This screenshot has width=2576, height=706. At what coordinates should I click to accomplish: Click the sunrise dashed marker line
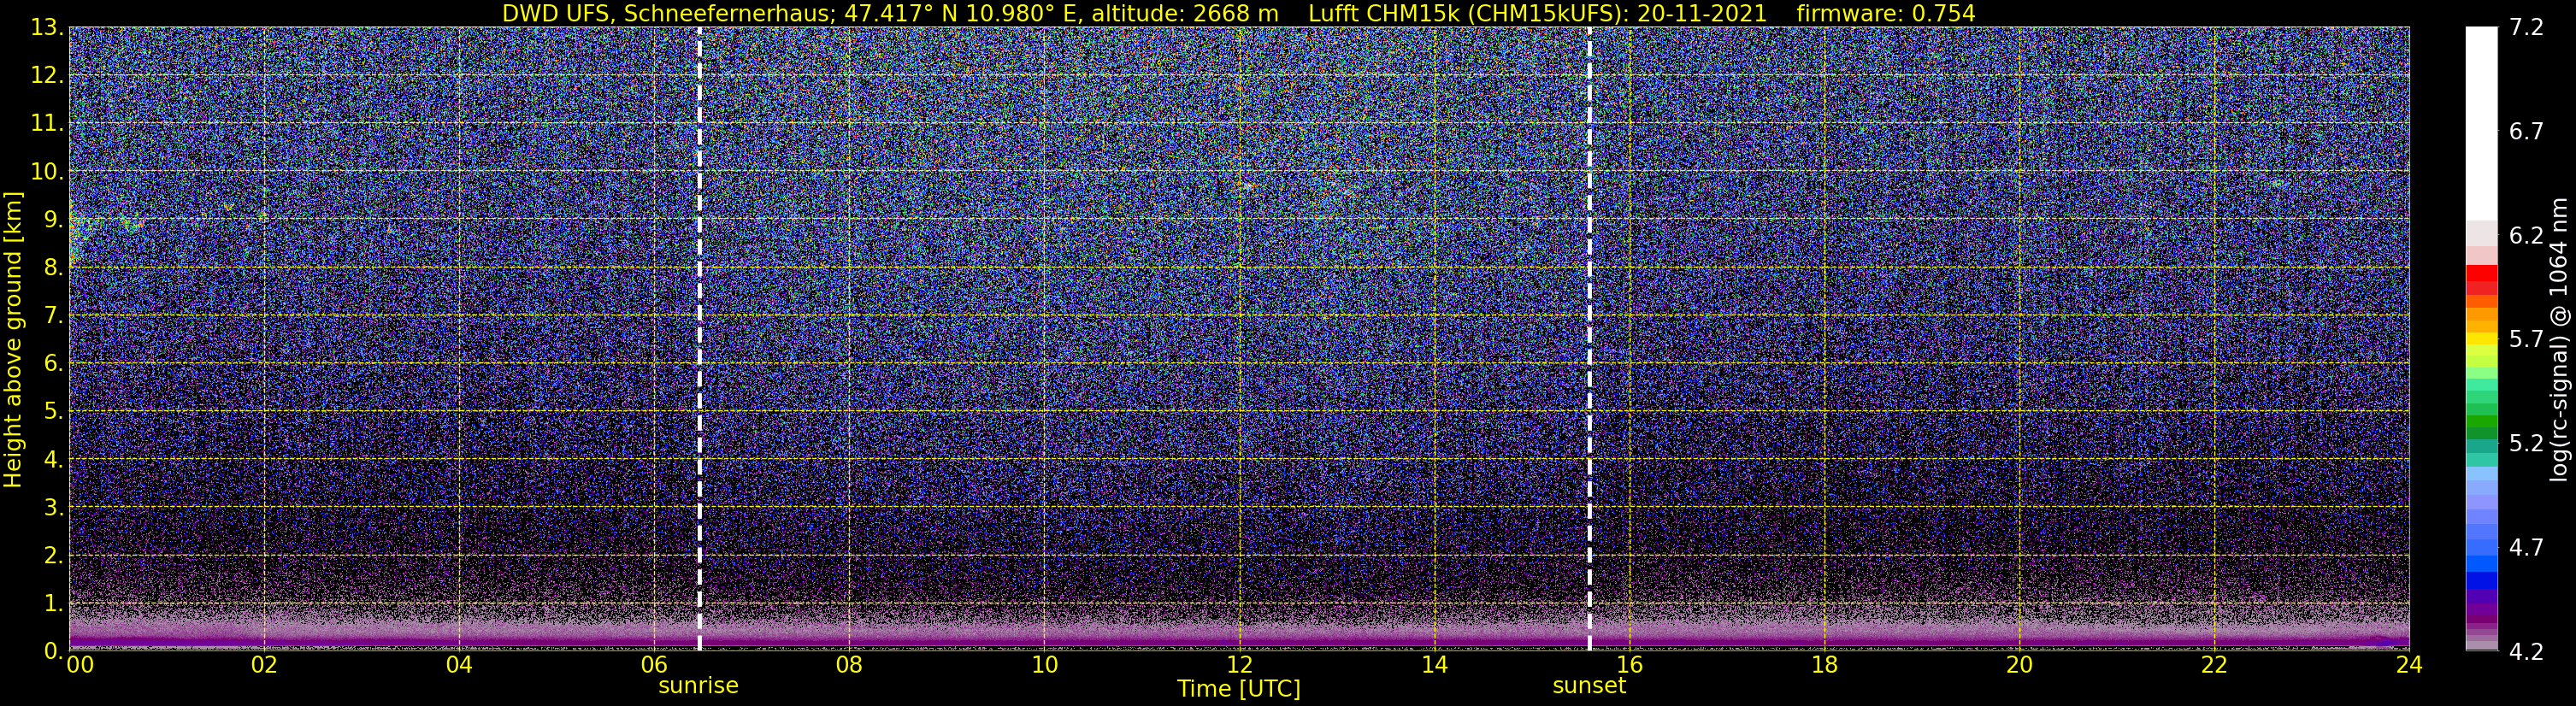(x=699, y=339)
